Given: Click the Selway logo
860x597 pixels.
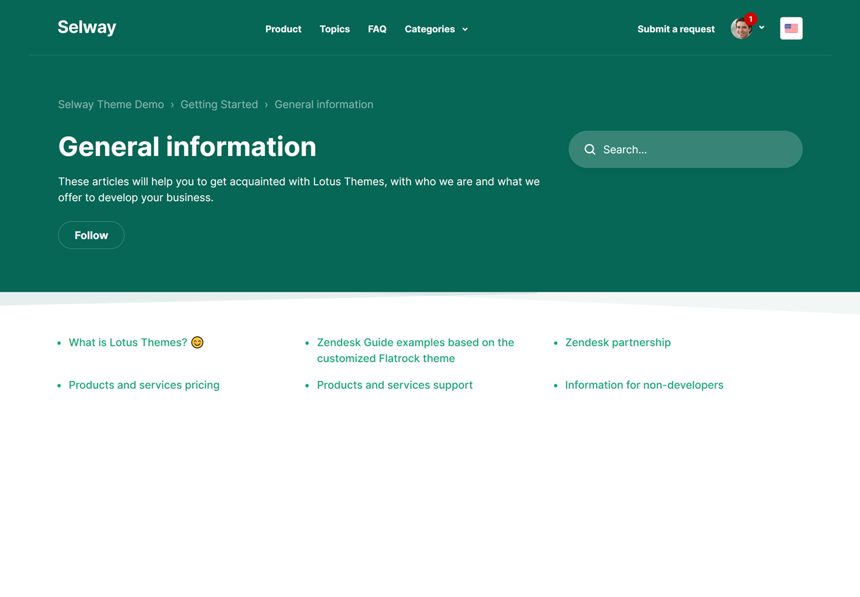Looking at the screenshot, I should pyautogui.click(x=87, y=27).
